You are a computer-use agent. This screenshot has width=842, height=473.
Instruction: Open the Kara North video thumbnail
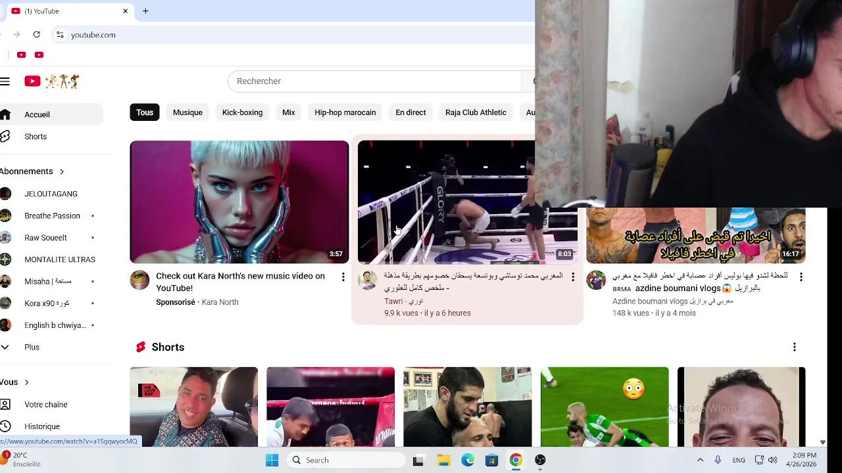pyautogui.click(x=239, y=202)
